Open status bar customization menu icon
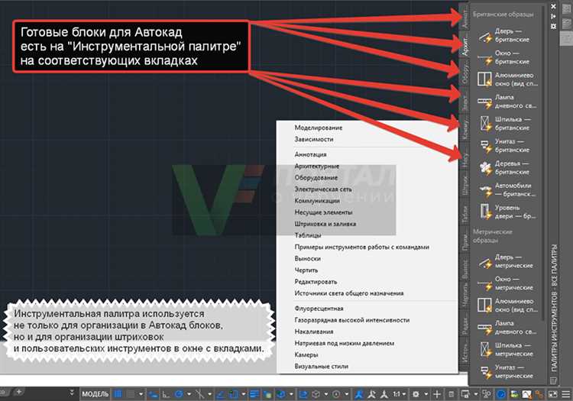 (x=565, y=394)
